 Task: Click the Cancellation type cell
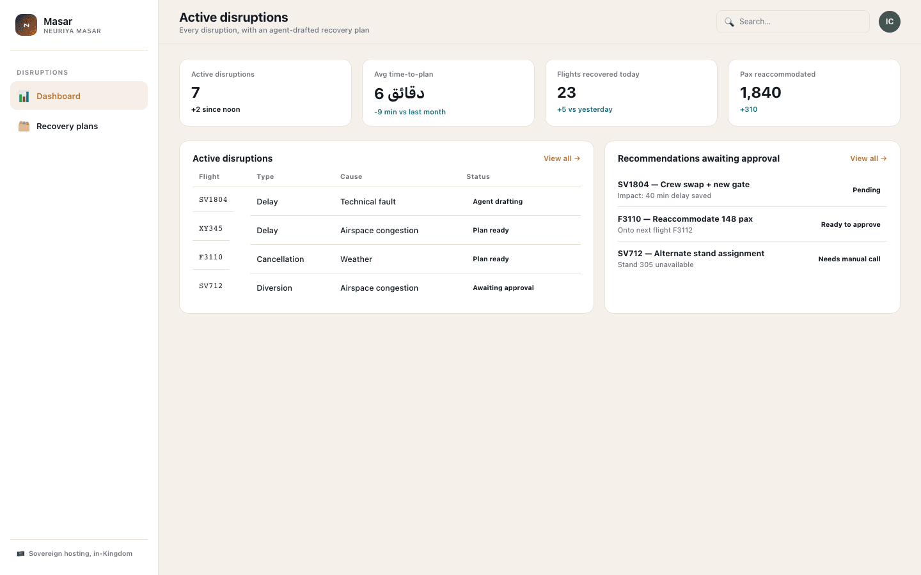coord(280,259)
